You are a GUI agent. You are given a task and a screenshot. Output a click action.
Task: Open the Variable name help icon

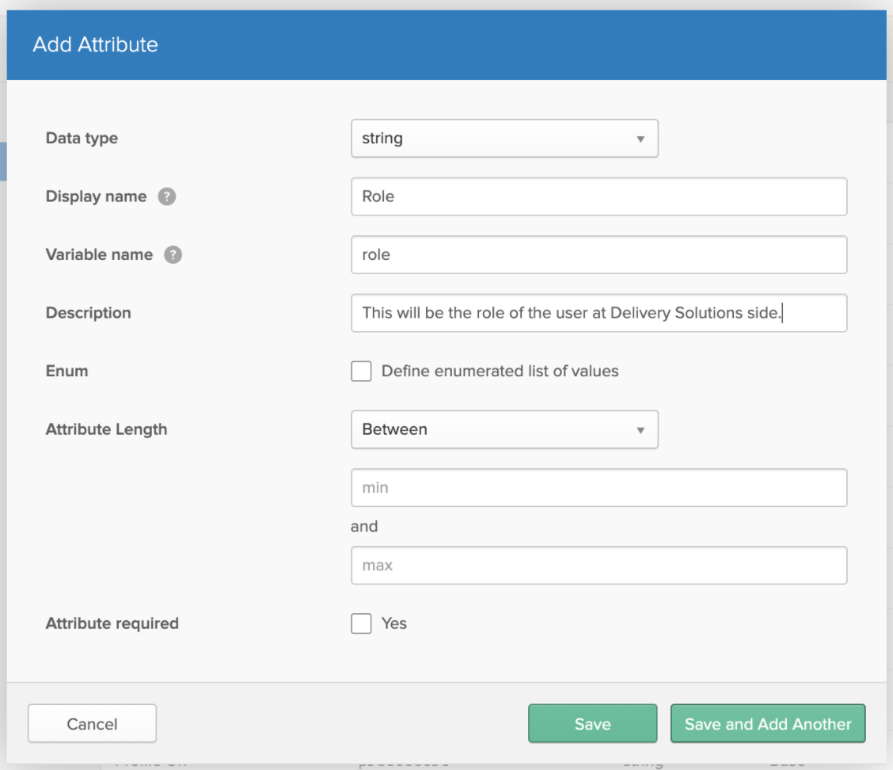pyautogui.click(x=173, y=255)
